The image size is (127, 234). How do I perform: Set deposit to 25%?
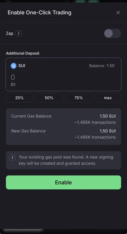pos(20,98)
